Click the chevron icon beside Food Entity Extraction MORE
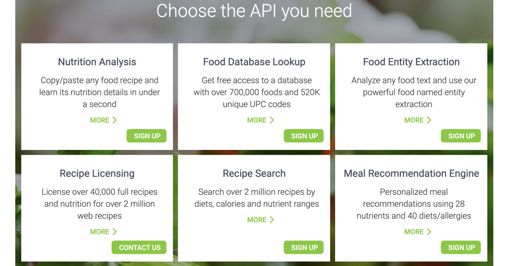 pyautogui.click(x=429, y=120)
